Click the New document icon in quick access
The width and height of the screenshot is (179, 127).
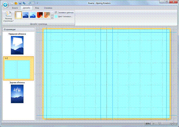[12, 3]
